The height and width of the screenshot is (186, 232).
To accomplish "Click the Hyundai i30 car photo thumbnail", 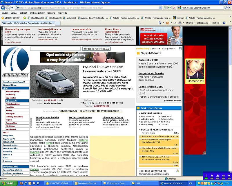I will click(x=55, y=82).
